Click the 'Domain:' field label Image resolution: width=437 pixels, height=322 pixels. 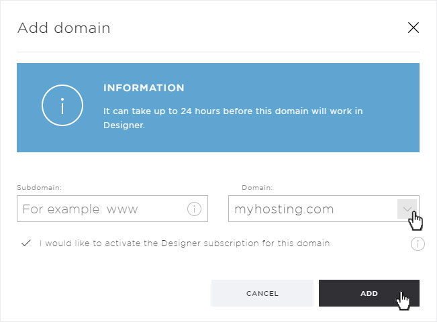(x=257, y=187)
